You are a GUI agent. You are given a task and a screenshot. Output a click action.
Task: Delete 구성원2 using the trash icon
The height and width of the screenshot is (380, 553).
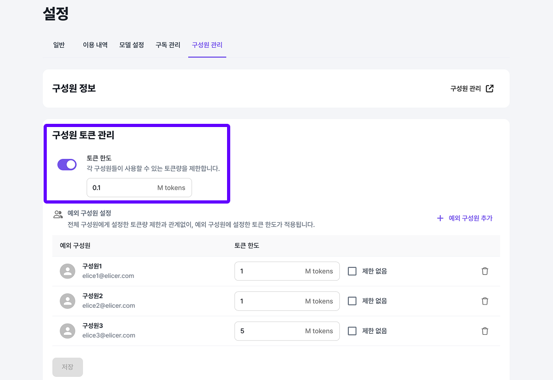pos(484,301)
